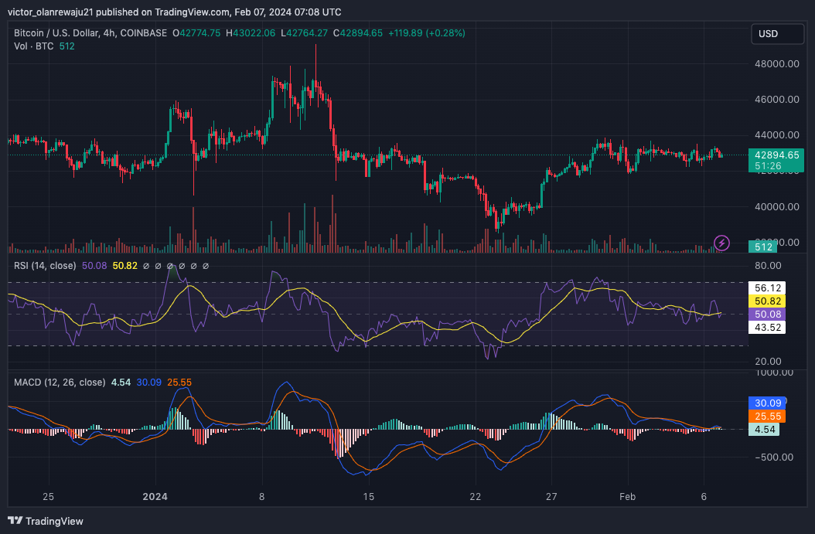Click the Feb label on time axis
Viewport: 815px width, 534px height.
pos(629,496)
